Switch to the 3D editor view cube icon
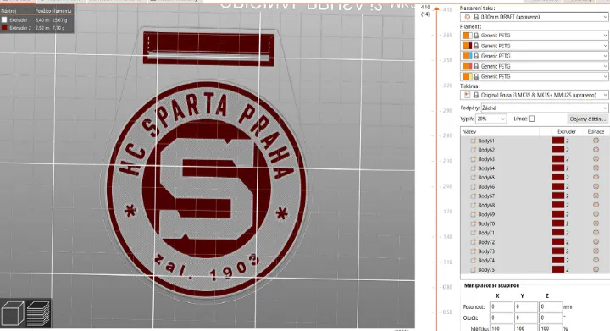 (x=13, y=313)
